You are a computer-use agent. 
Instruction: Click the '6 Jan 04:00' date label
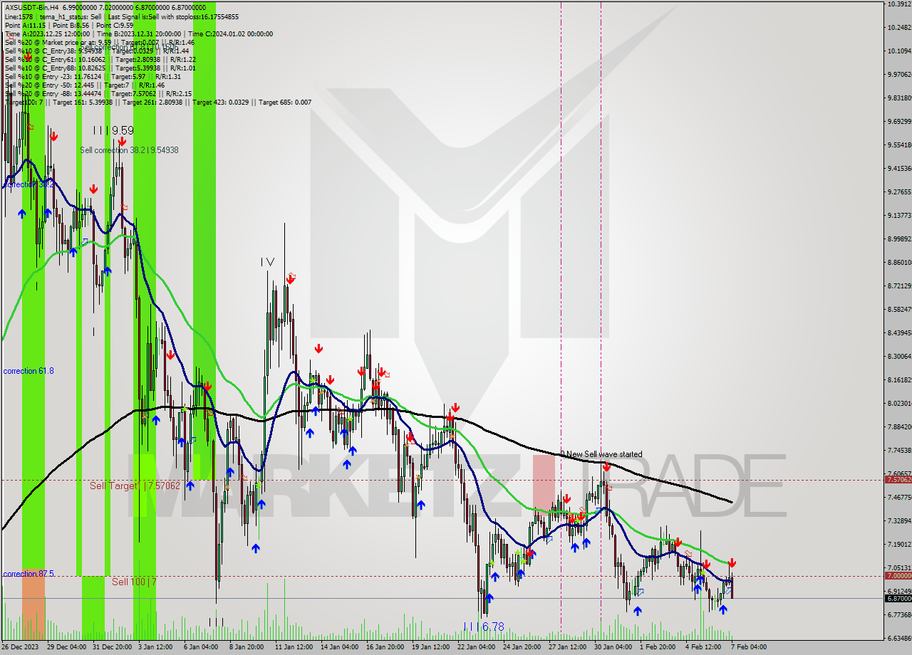coord(201,647)
